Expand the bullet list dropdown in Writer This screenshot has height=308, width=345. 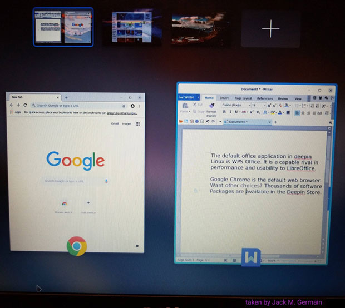coord(300,106)
